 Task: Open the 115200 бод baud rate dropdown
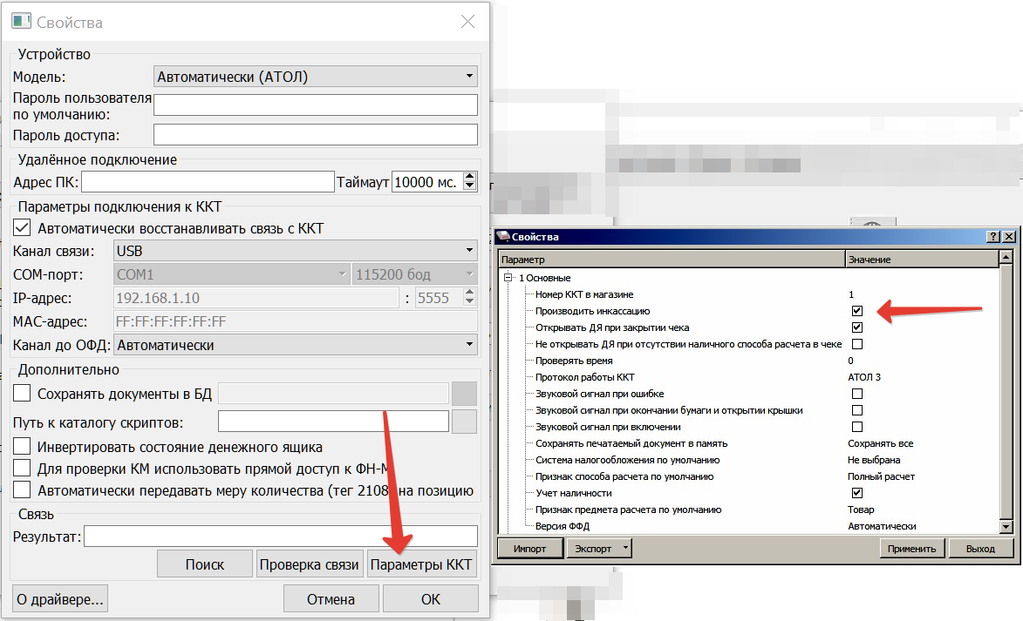(415, 274)
